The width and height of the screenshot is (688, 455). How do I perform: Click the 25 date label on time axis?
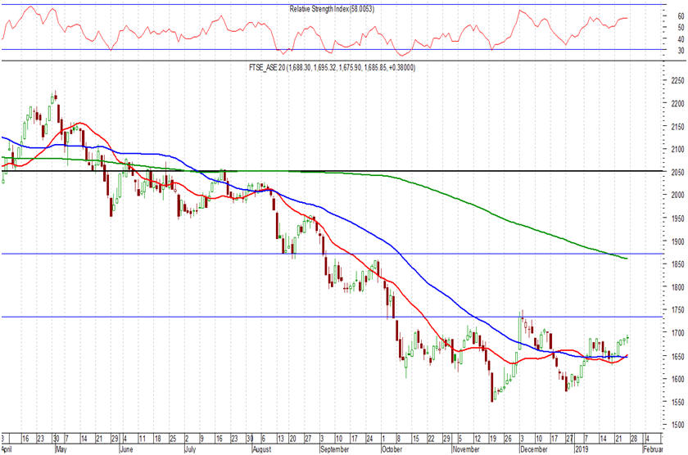pos(173,439)
